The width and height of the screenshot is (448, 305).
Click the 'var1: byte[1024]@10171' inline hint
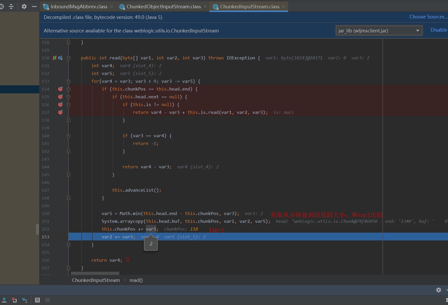point(294,58)
